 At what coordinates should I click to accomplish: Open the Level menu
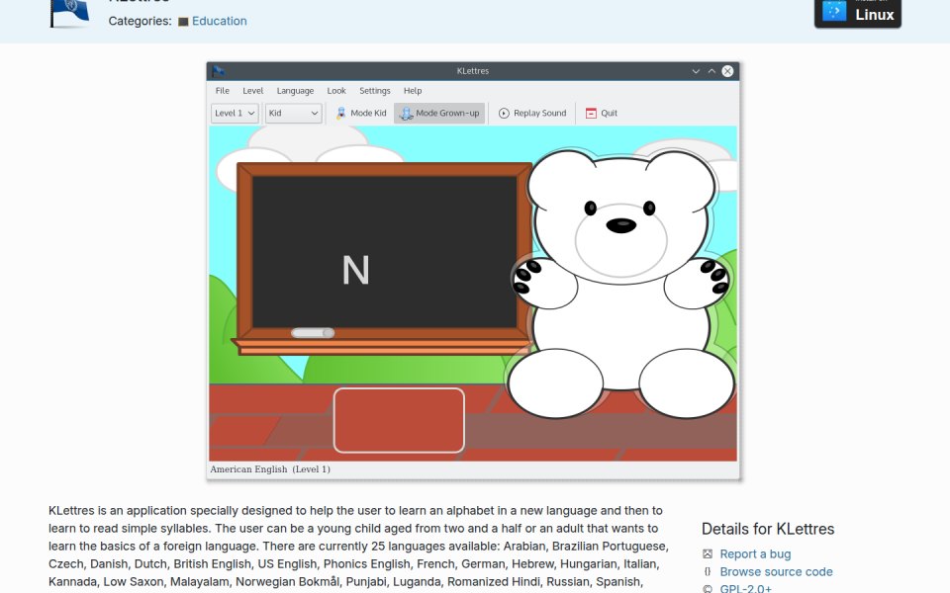252,91
